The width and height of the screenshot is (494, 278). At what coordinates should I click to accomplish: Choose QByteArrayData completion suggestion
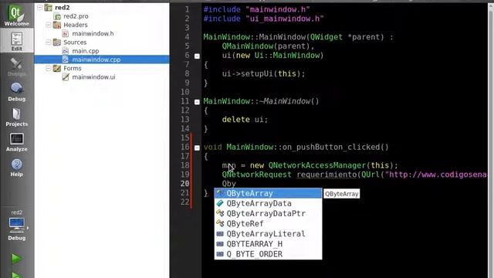(x=268, y=203)
